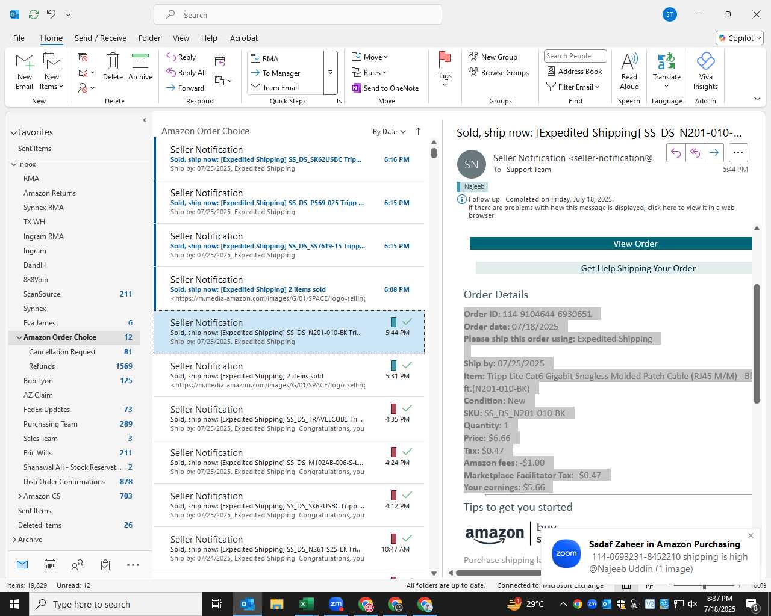Viewport: 771px width, 616px height.
Task: Click View Order button in email
Action: click(x=611, y=244)
